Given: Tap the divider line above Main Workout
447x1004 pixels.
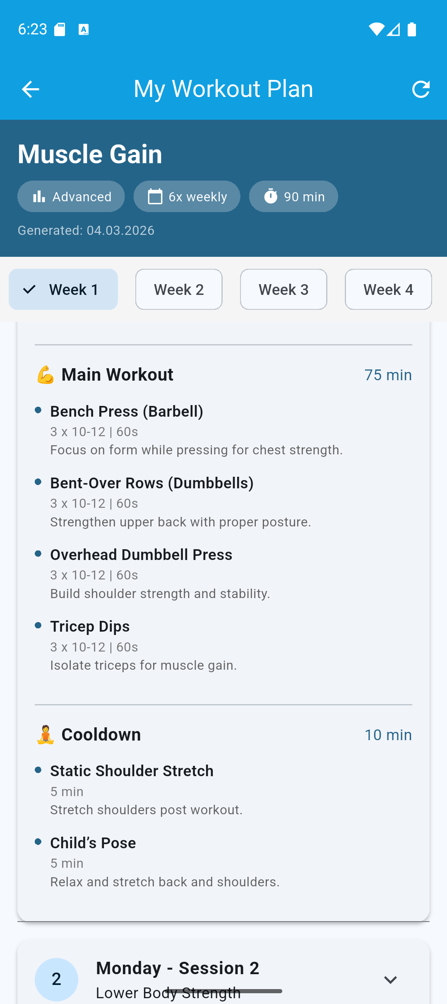Looking at the screenshot, I should (x=223, y=345).
